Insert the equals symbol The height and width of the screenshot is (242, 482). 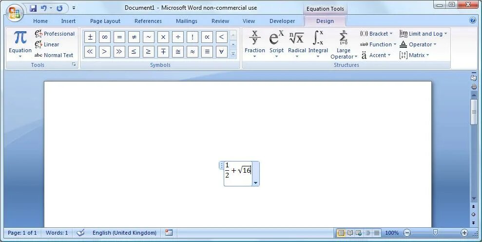click(x=119, y=37)
